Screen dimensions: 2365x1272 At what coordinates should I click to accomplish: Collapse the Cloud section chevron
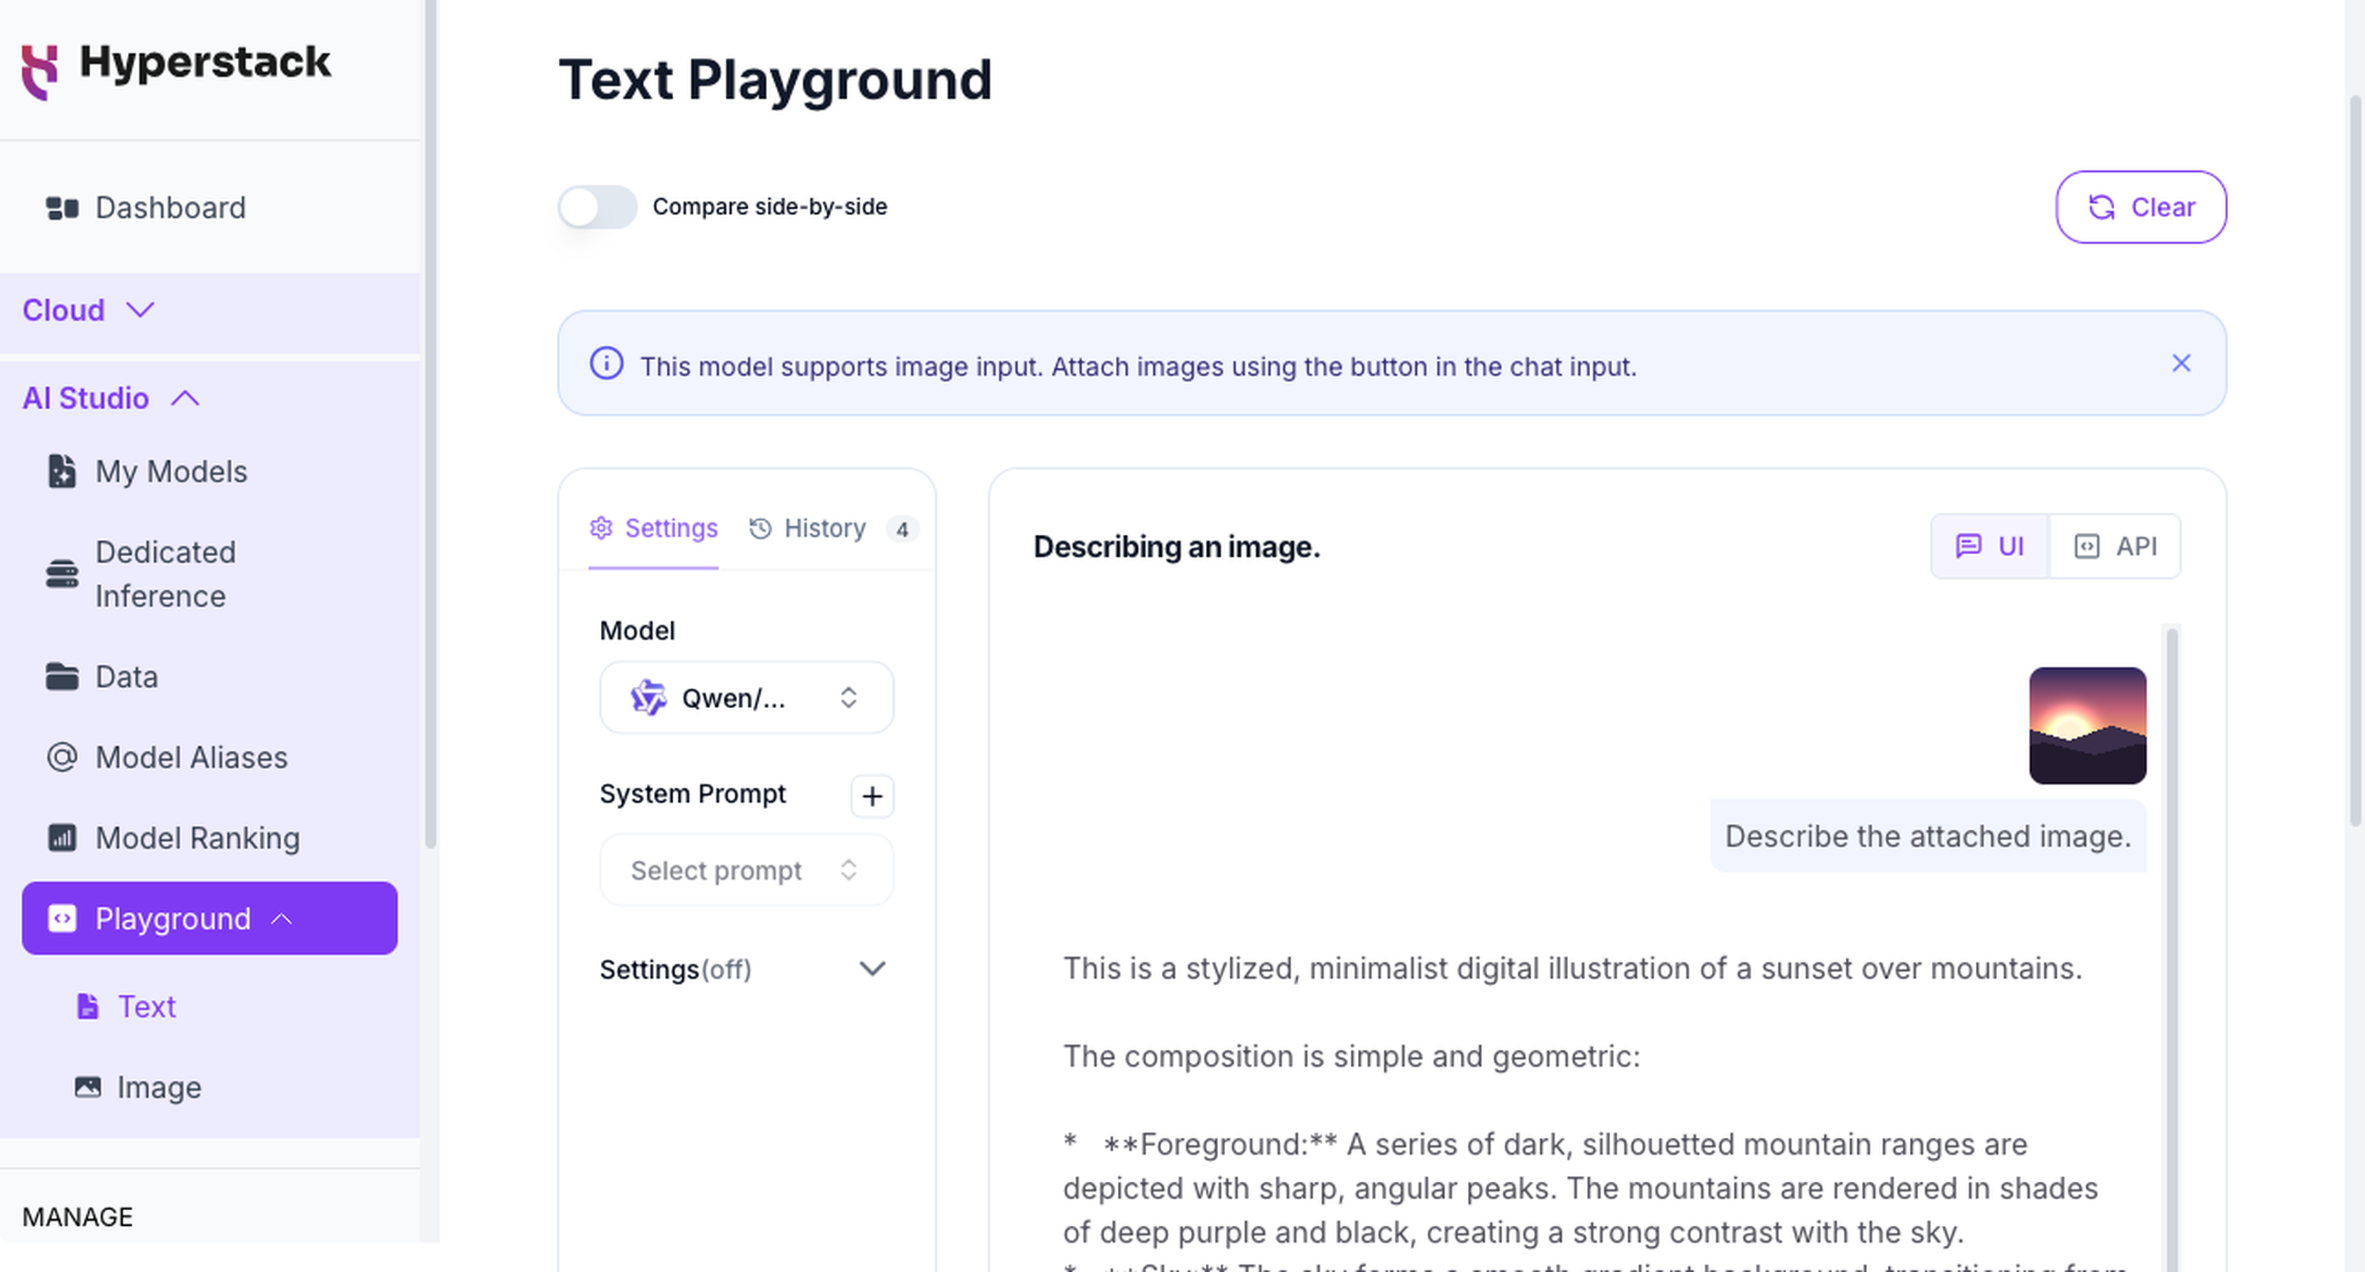point(139,310)
